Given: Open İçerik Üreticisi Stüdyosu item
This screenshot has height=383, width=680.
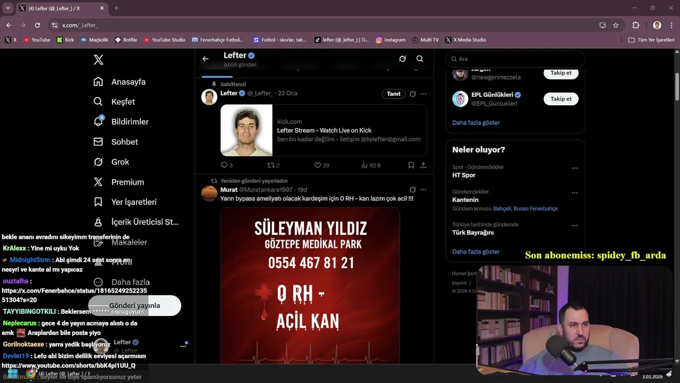Looking at the screenshot, I should tap(137, 222).
